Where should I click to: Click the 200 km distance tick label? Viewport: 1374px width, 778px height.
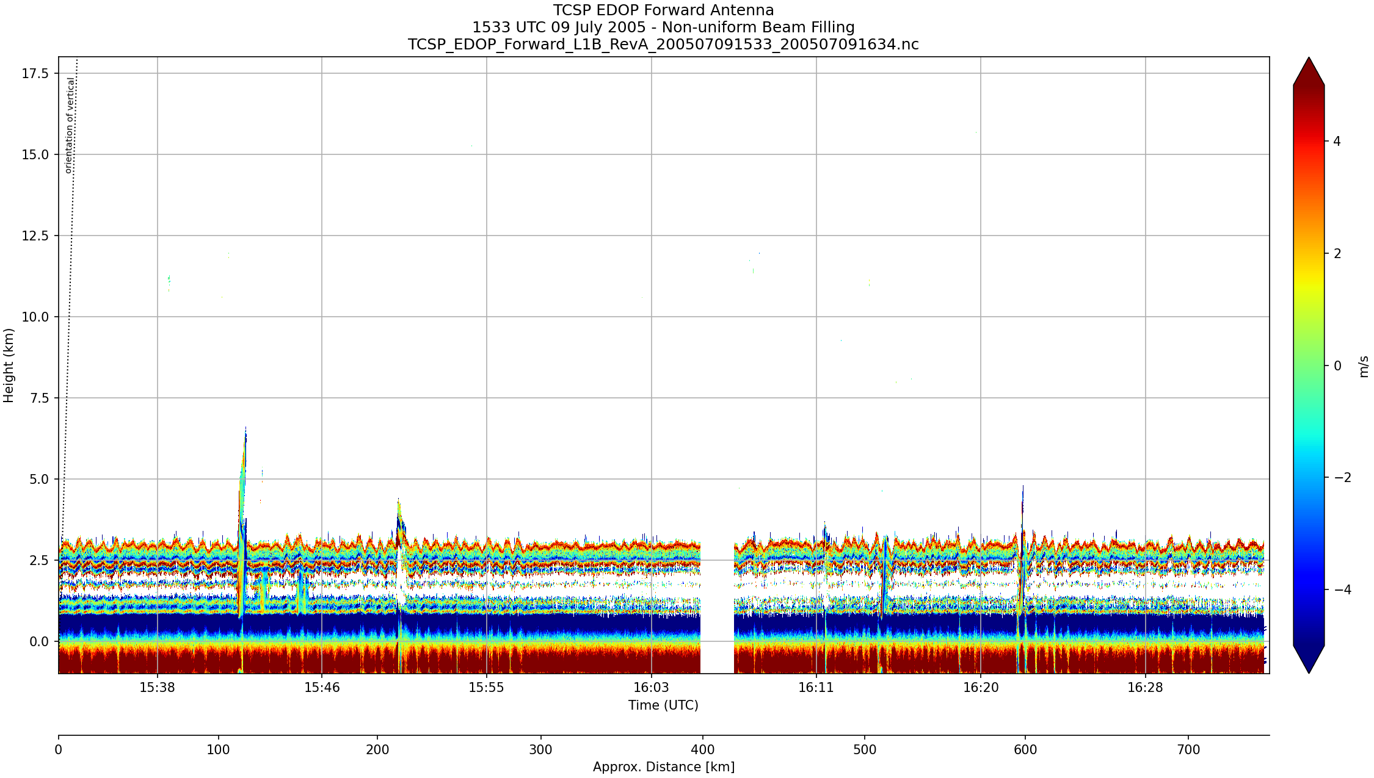377,750
